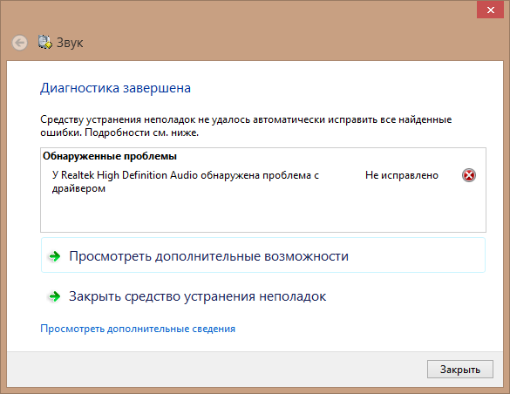
Task: Click the sound troubleshooter icon beside Звук
Action: (44, 42)
